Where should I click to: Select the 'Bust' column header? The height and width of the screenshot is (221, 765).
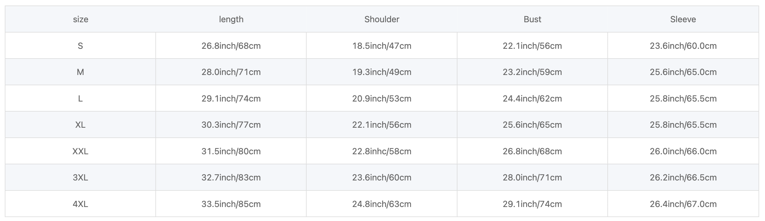(532, 19)
